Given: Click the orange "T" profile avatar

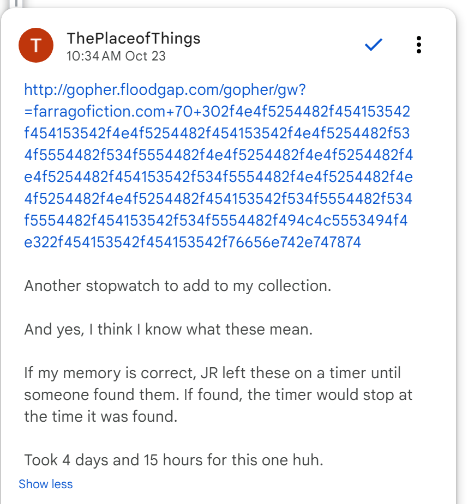Looking at the screenshot, I should [36, 46].
